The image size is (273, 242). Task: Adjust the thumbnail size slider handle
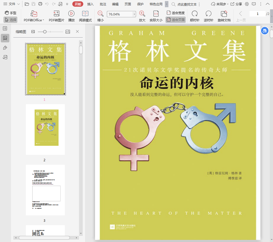[x=45, y=32]
